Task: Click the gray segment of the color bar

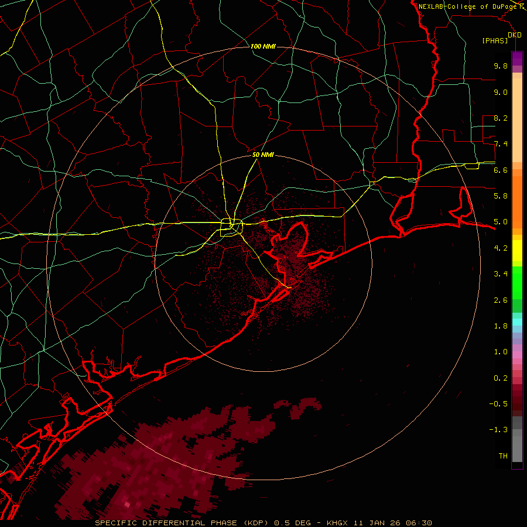Action: (517, 439)
